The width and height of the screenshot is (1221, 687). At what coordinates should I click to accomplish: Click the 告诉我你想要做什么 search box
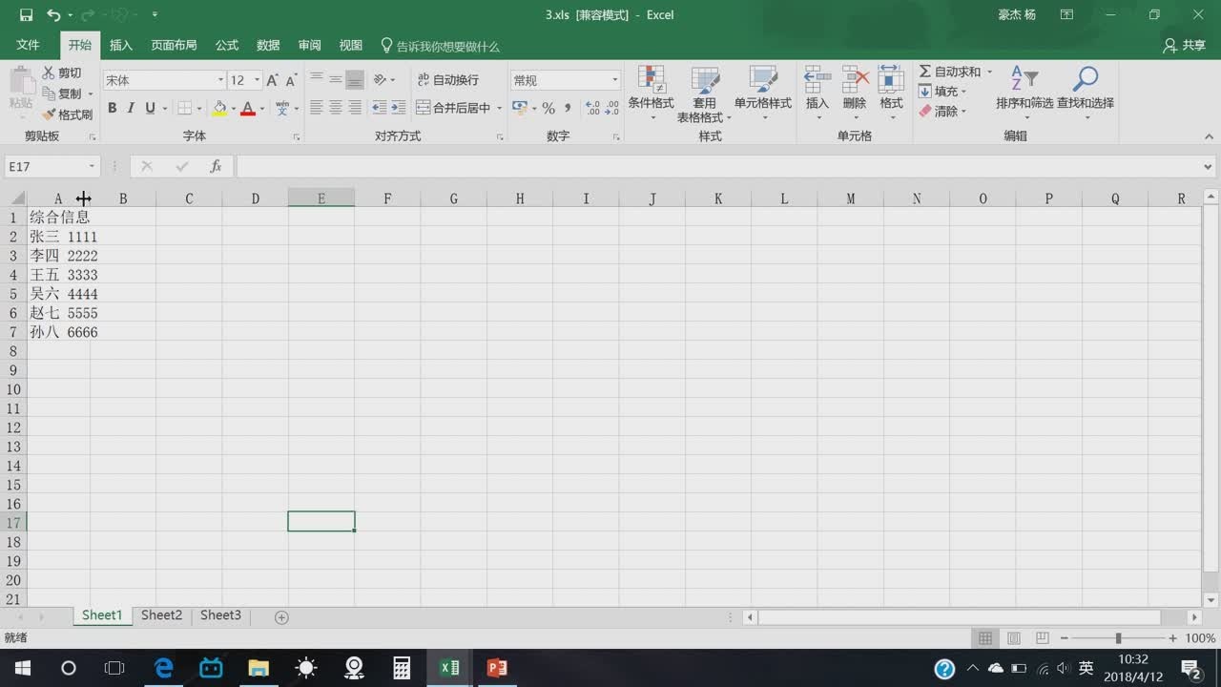click(440, 46)
